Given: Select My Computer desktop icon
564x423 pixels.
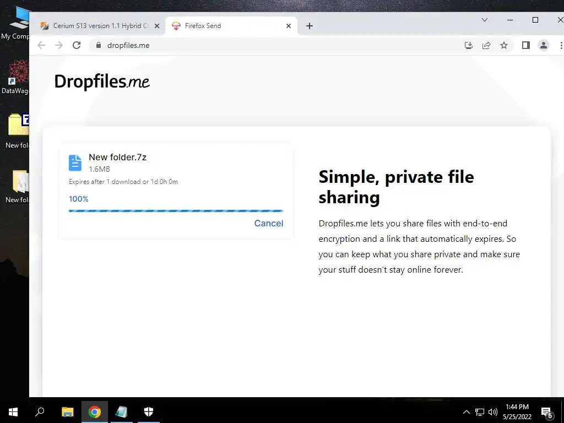Looking at the screenshot, I should 15,22.
